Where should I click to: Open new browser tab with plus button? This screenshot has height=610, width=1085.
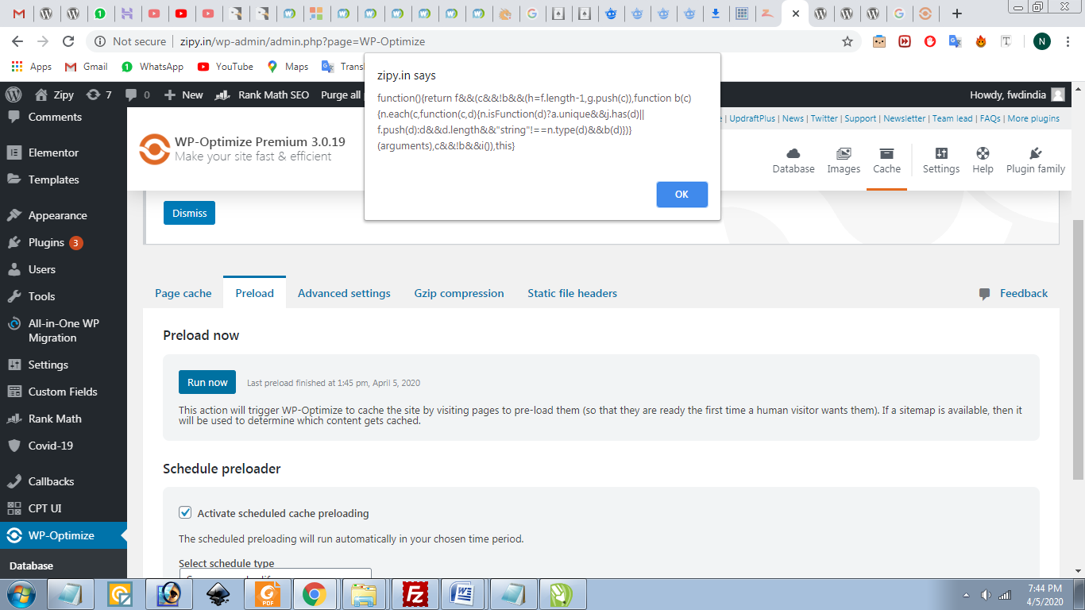[x=957, y=14]
